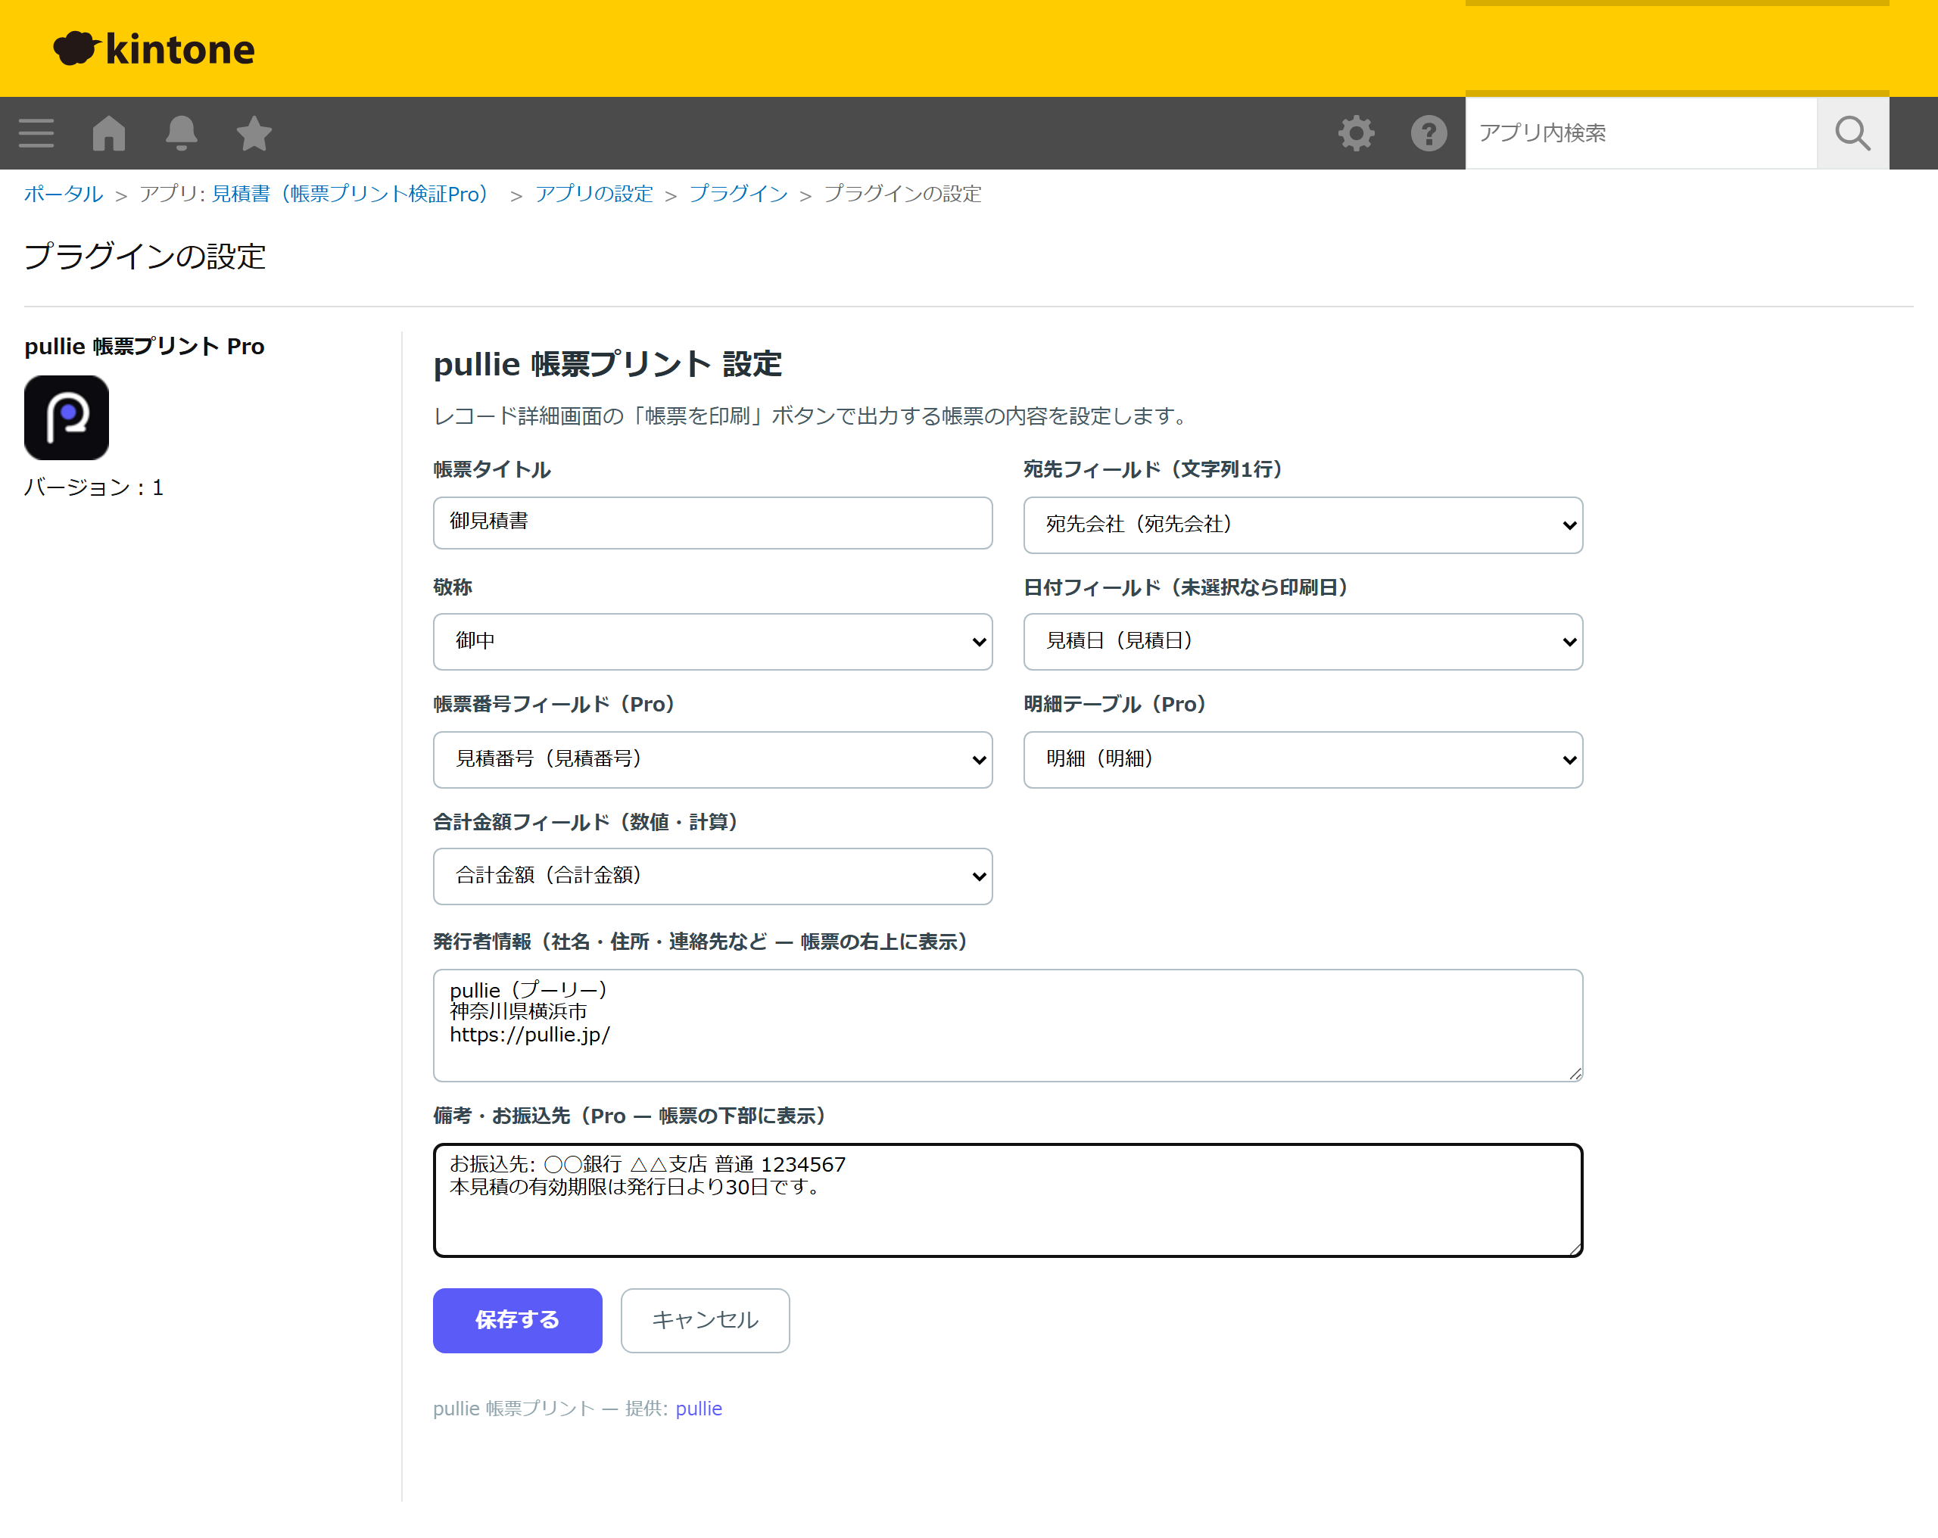Go to the home portal icon
The width and height of the screenshot is (1938, 1538).
coord(109,133)
